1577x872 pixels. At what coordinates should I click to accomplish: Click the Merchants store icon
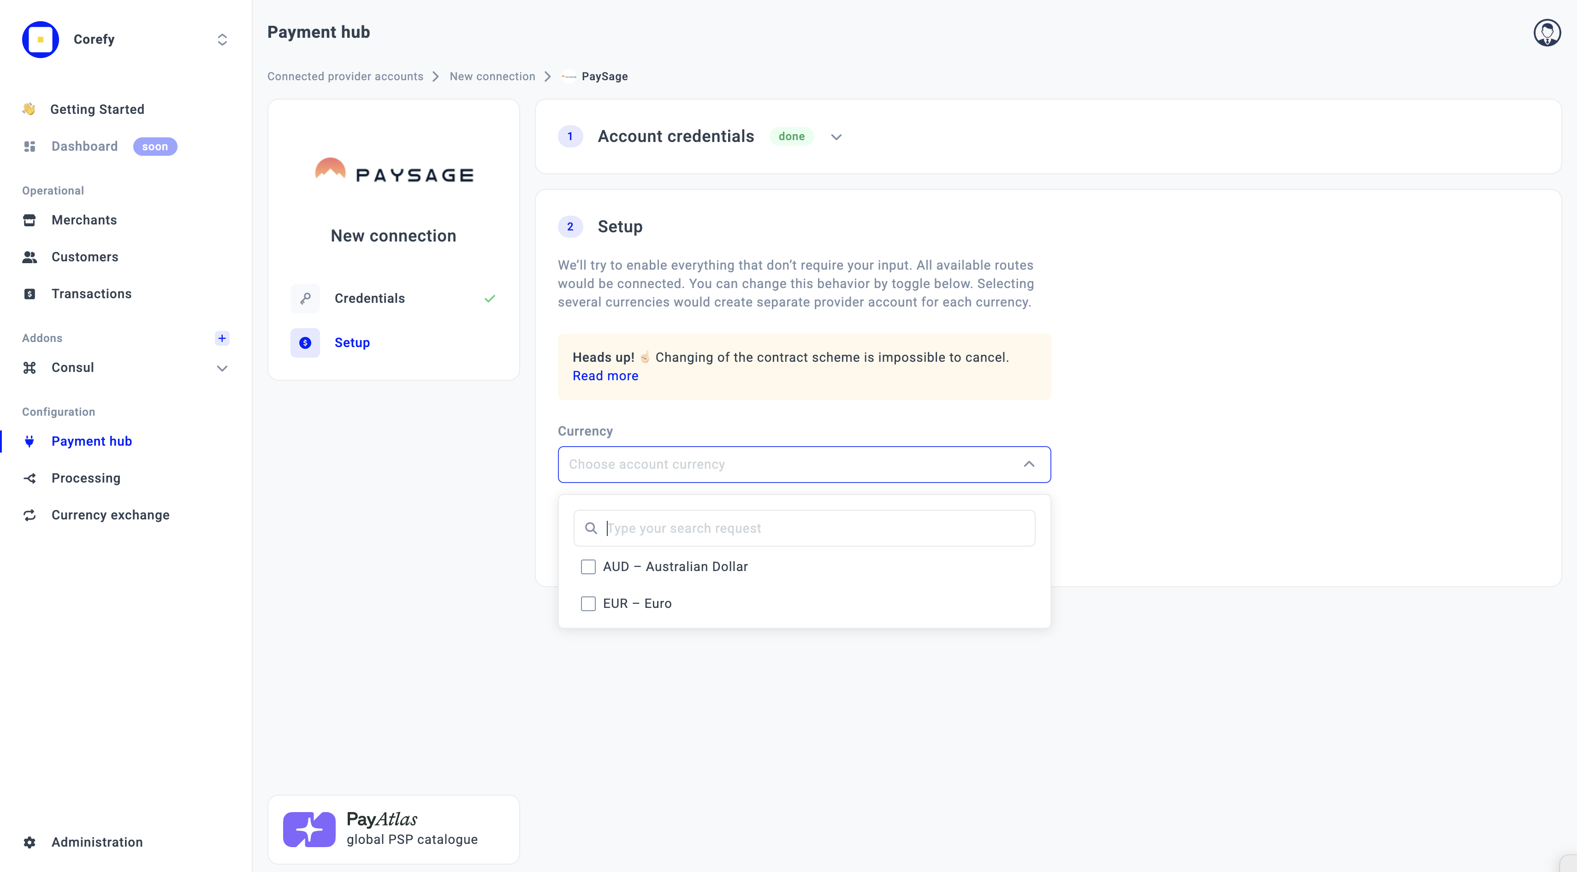(30, 220)
